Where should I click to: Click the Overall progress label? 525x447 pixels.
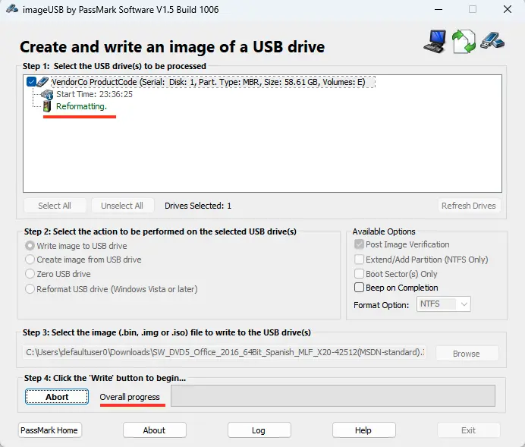[130, 397]
